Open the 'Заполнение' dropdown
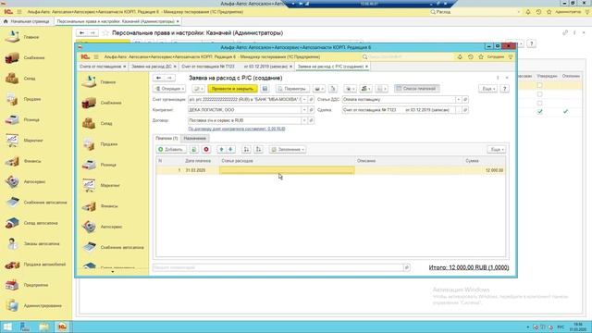The height and width of the screenshot is (333, 592). coord(288,150)
